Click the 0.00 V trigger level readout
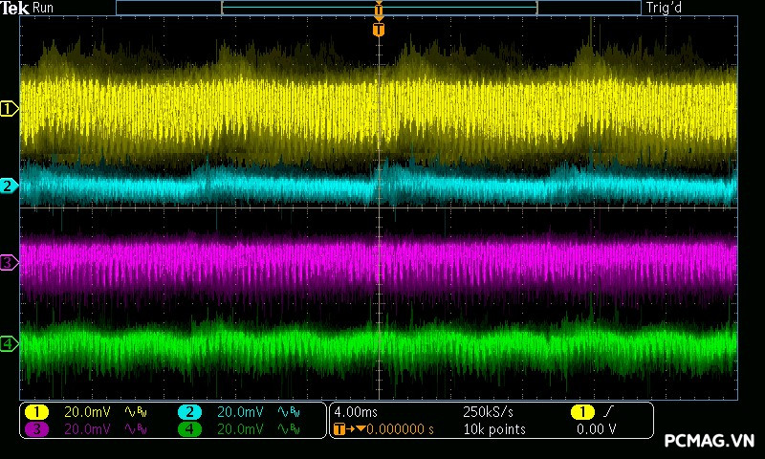This screenshot has width=765, height=459. pos(596,429)
